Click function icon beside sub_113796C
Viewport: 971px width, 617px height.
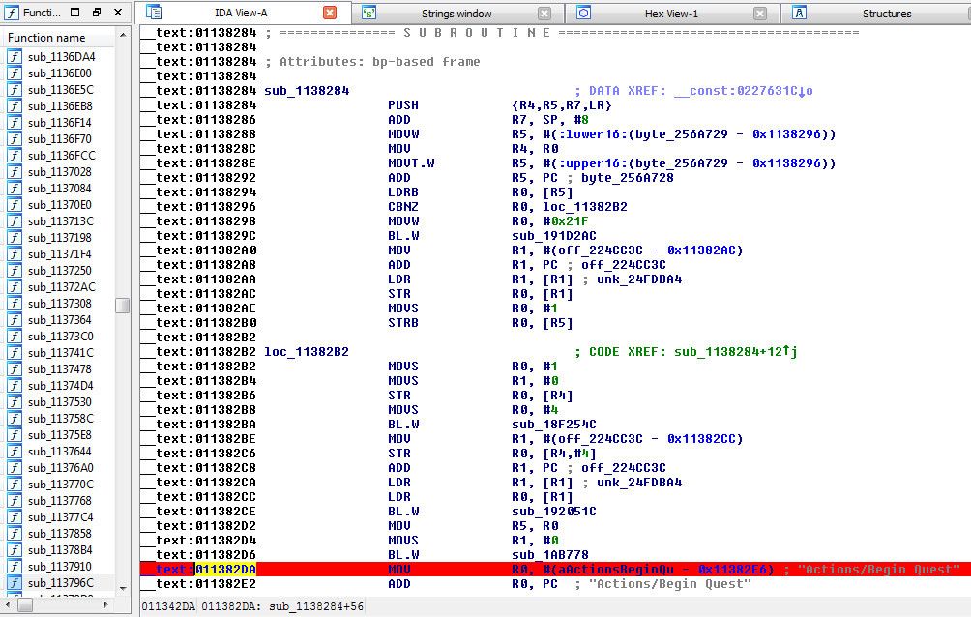pos(15,583)
